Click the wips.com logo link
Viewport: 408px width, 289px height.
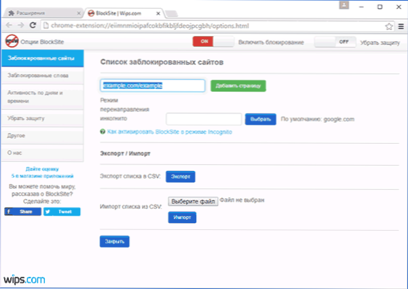coord(24,280)
